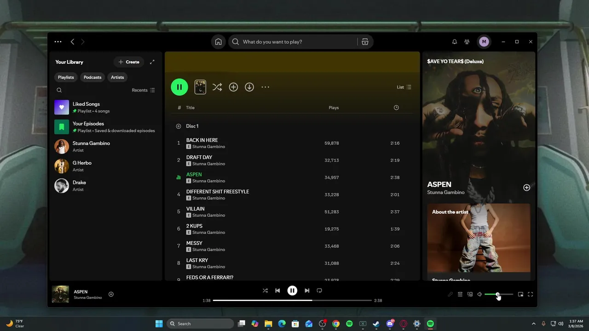589x331 pixels.
Task: Filter library by Artists
Action: coord(117,77)
